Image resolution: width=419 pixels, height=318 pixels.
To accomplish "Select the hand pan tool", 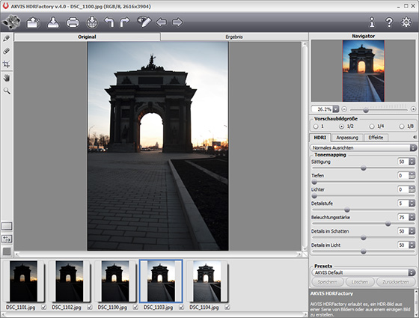I will coord(7,78).
